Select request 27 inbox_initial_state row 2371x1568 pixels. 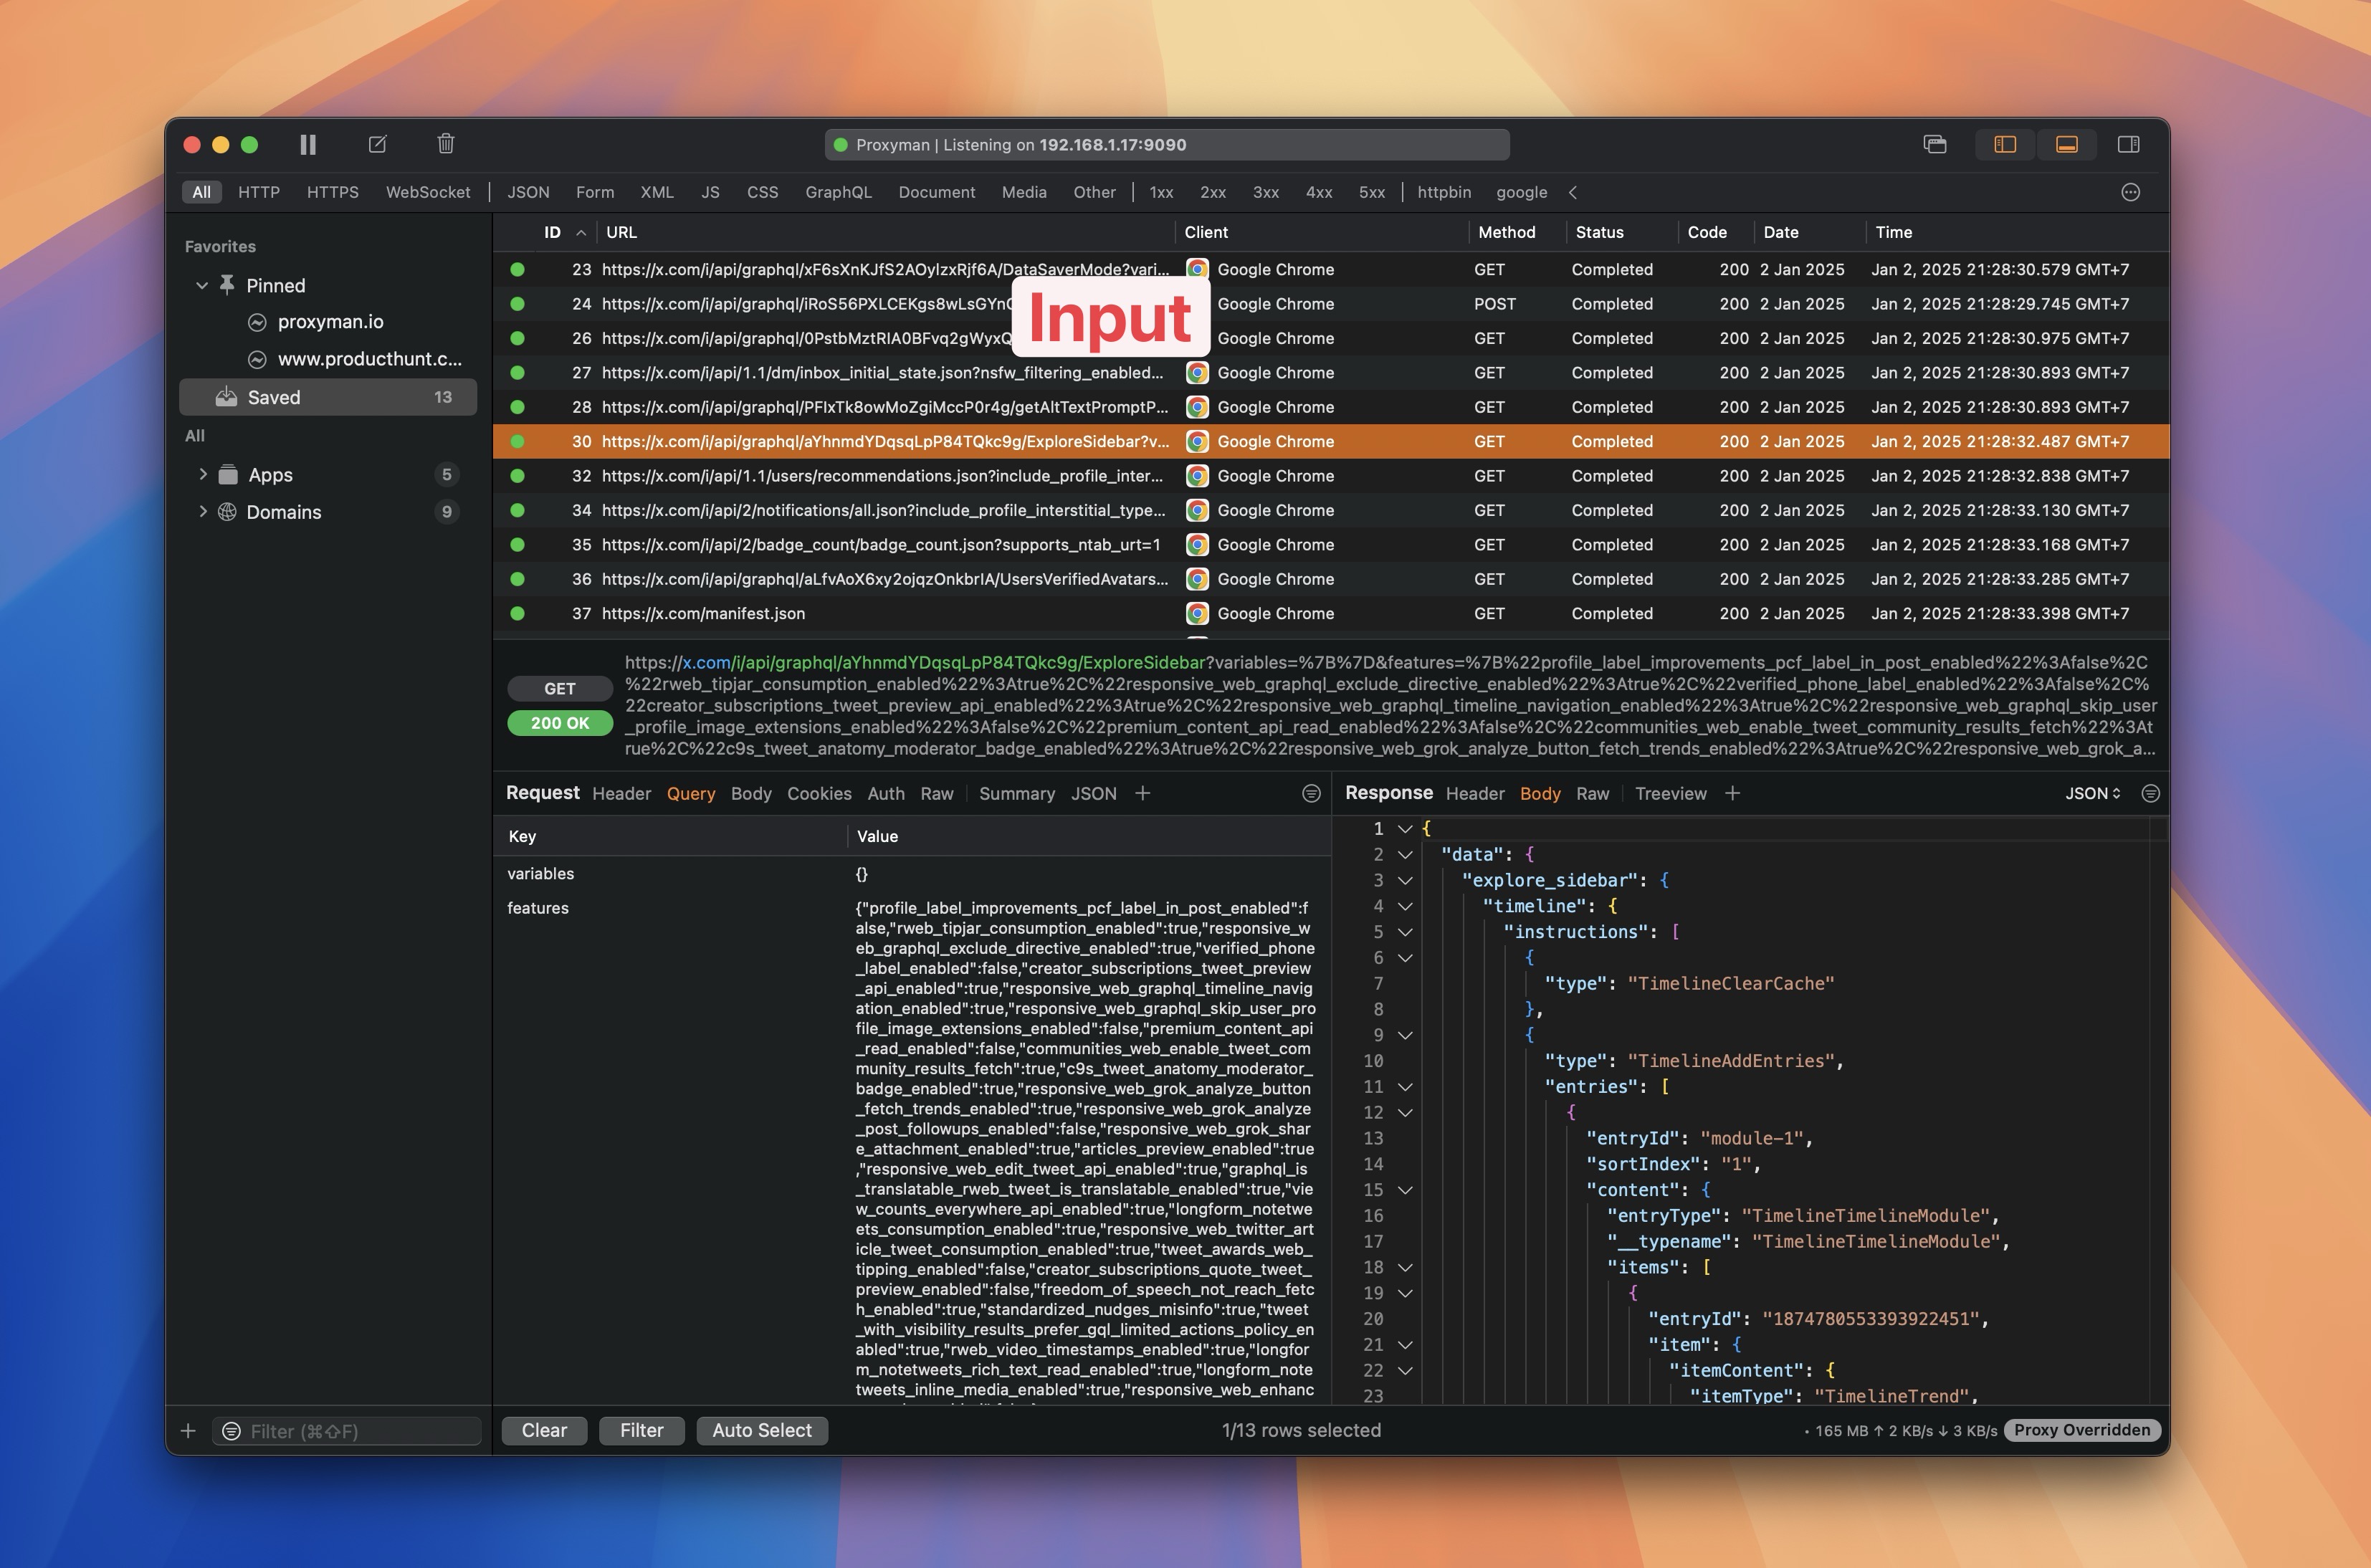pos(1331,373)
